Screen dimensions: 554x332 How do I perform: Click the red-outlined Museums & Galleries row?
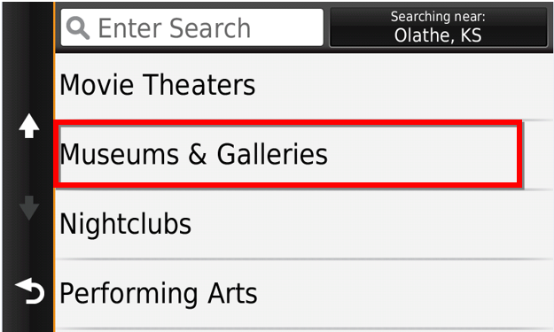(288, 154)
